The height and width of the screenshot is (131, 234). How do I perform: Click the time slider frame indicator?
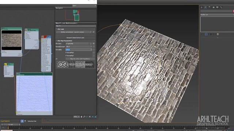coord(11,124)
